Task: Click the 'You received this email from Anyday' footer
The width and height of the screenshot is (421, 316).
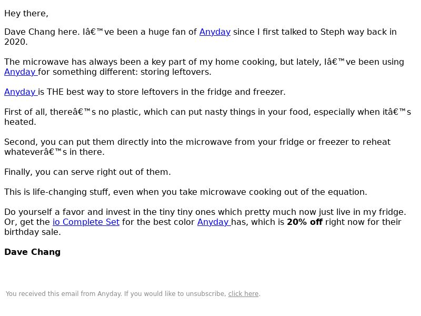Action: [133, 294]
